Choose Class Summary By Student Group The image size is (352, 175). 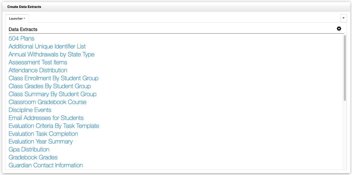tap(52, 94)
